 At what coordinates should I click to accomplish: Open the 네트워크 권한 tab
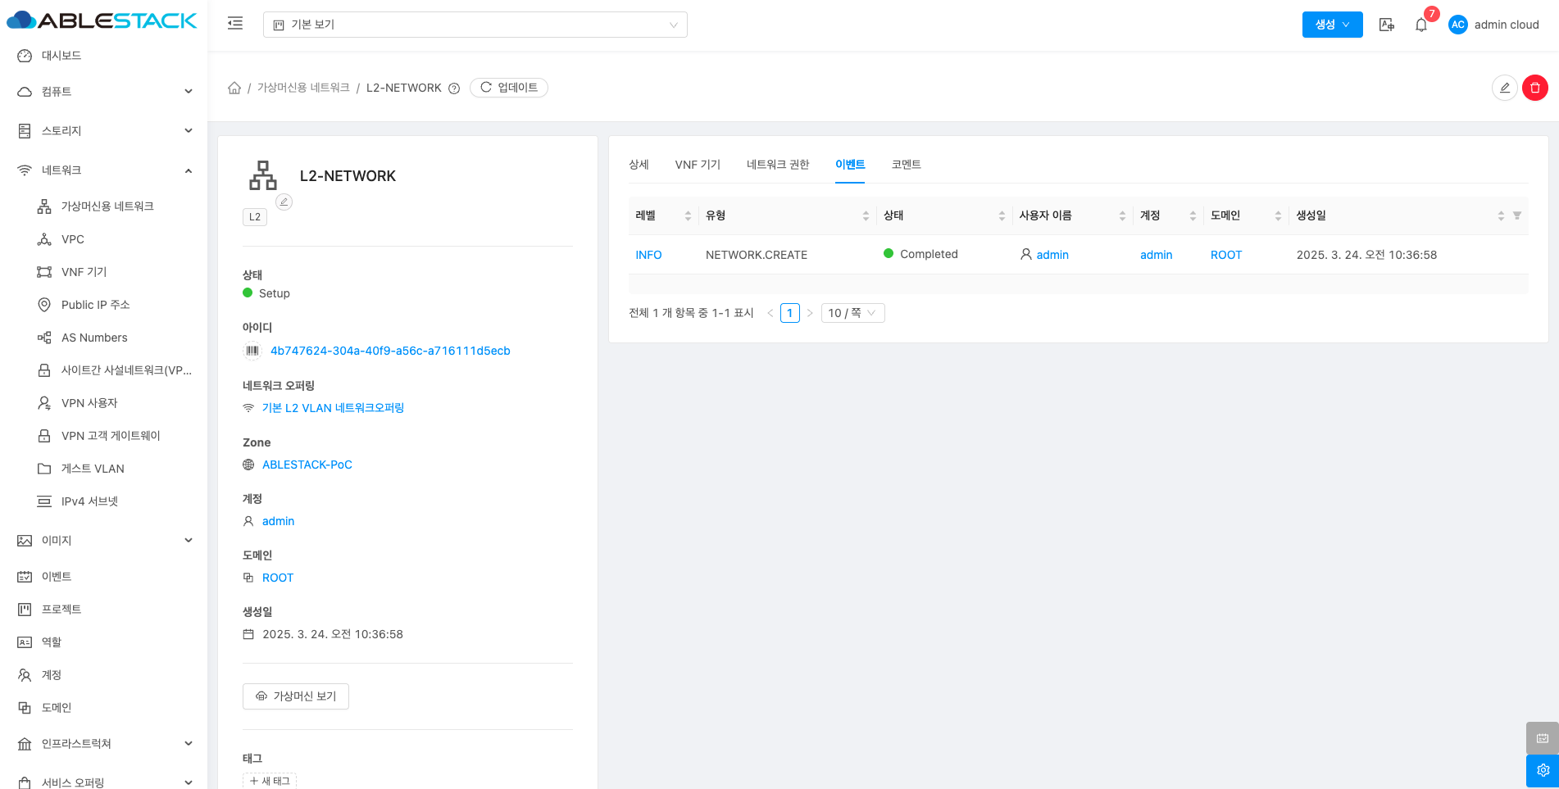pyautogui.click(x=777, y=165)
